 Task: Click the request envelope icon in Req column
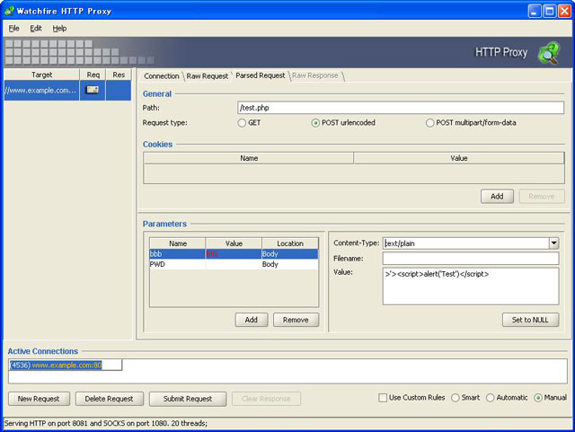coord(93,90)
